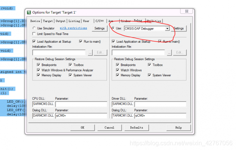Toggle simulator Breakpoints checkbox
The image size is (236, 150).
[39, 65]
